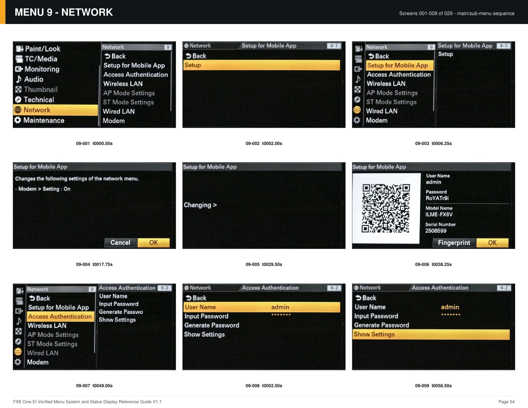528x408 pixels.
Task: Click Setup entry in screen 09-003 right panel
Action: pos(445,54)
